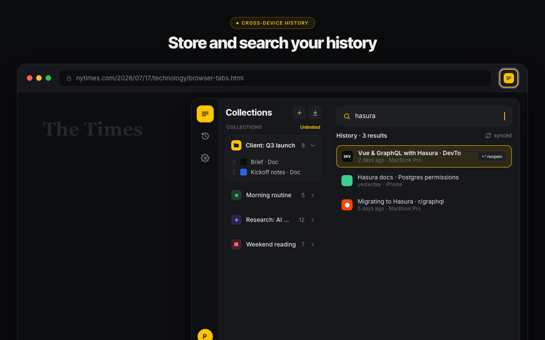Click drag handle beside Kickoff notes · Doc
Viewport: 545px width, 340px height.
234,172
